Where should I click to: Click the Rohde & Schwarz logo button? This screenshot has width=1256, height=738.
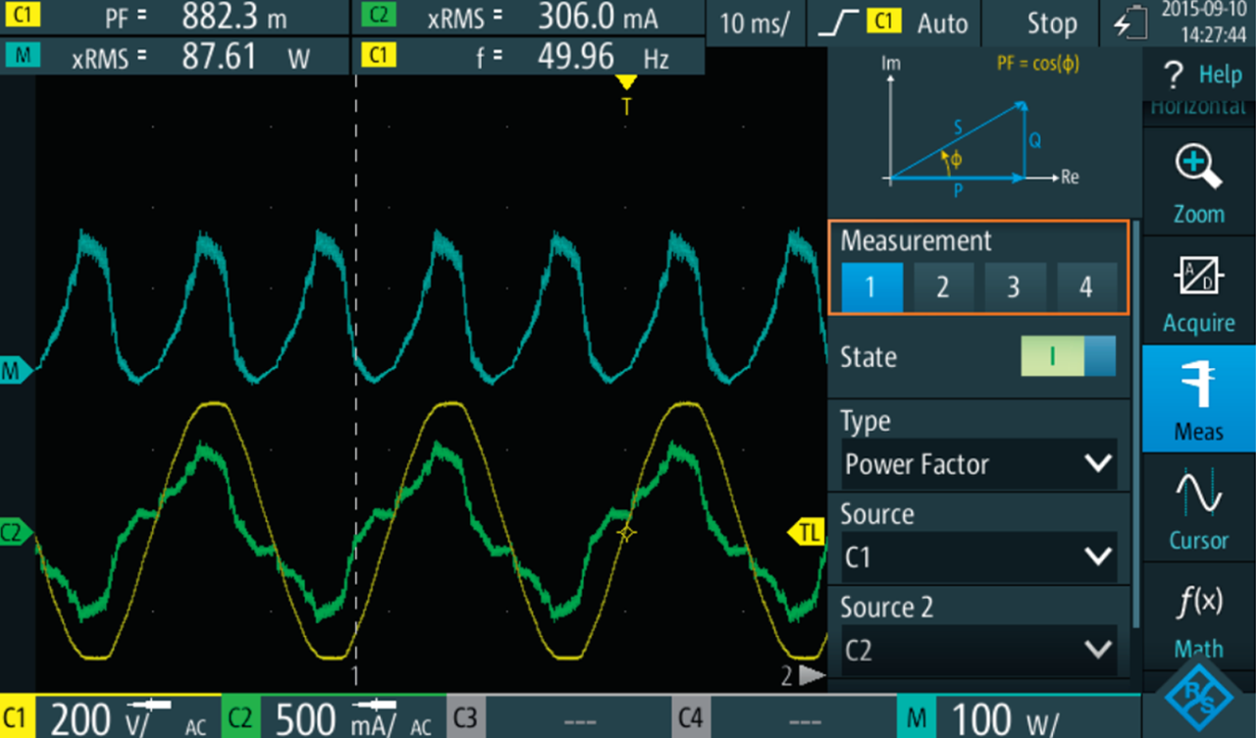point(1198,698)
